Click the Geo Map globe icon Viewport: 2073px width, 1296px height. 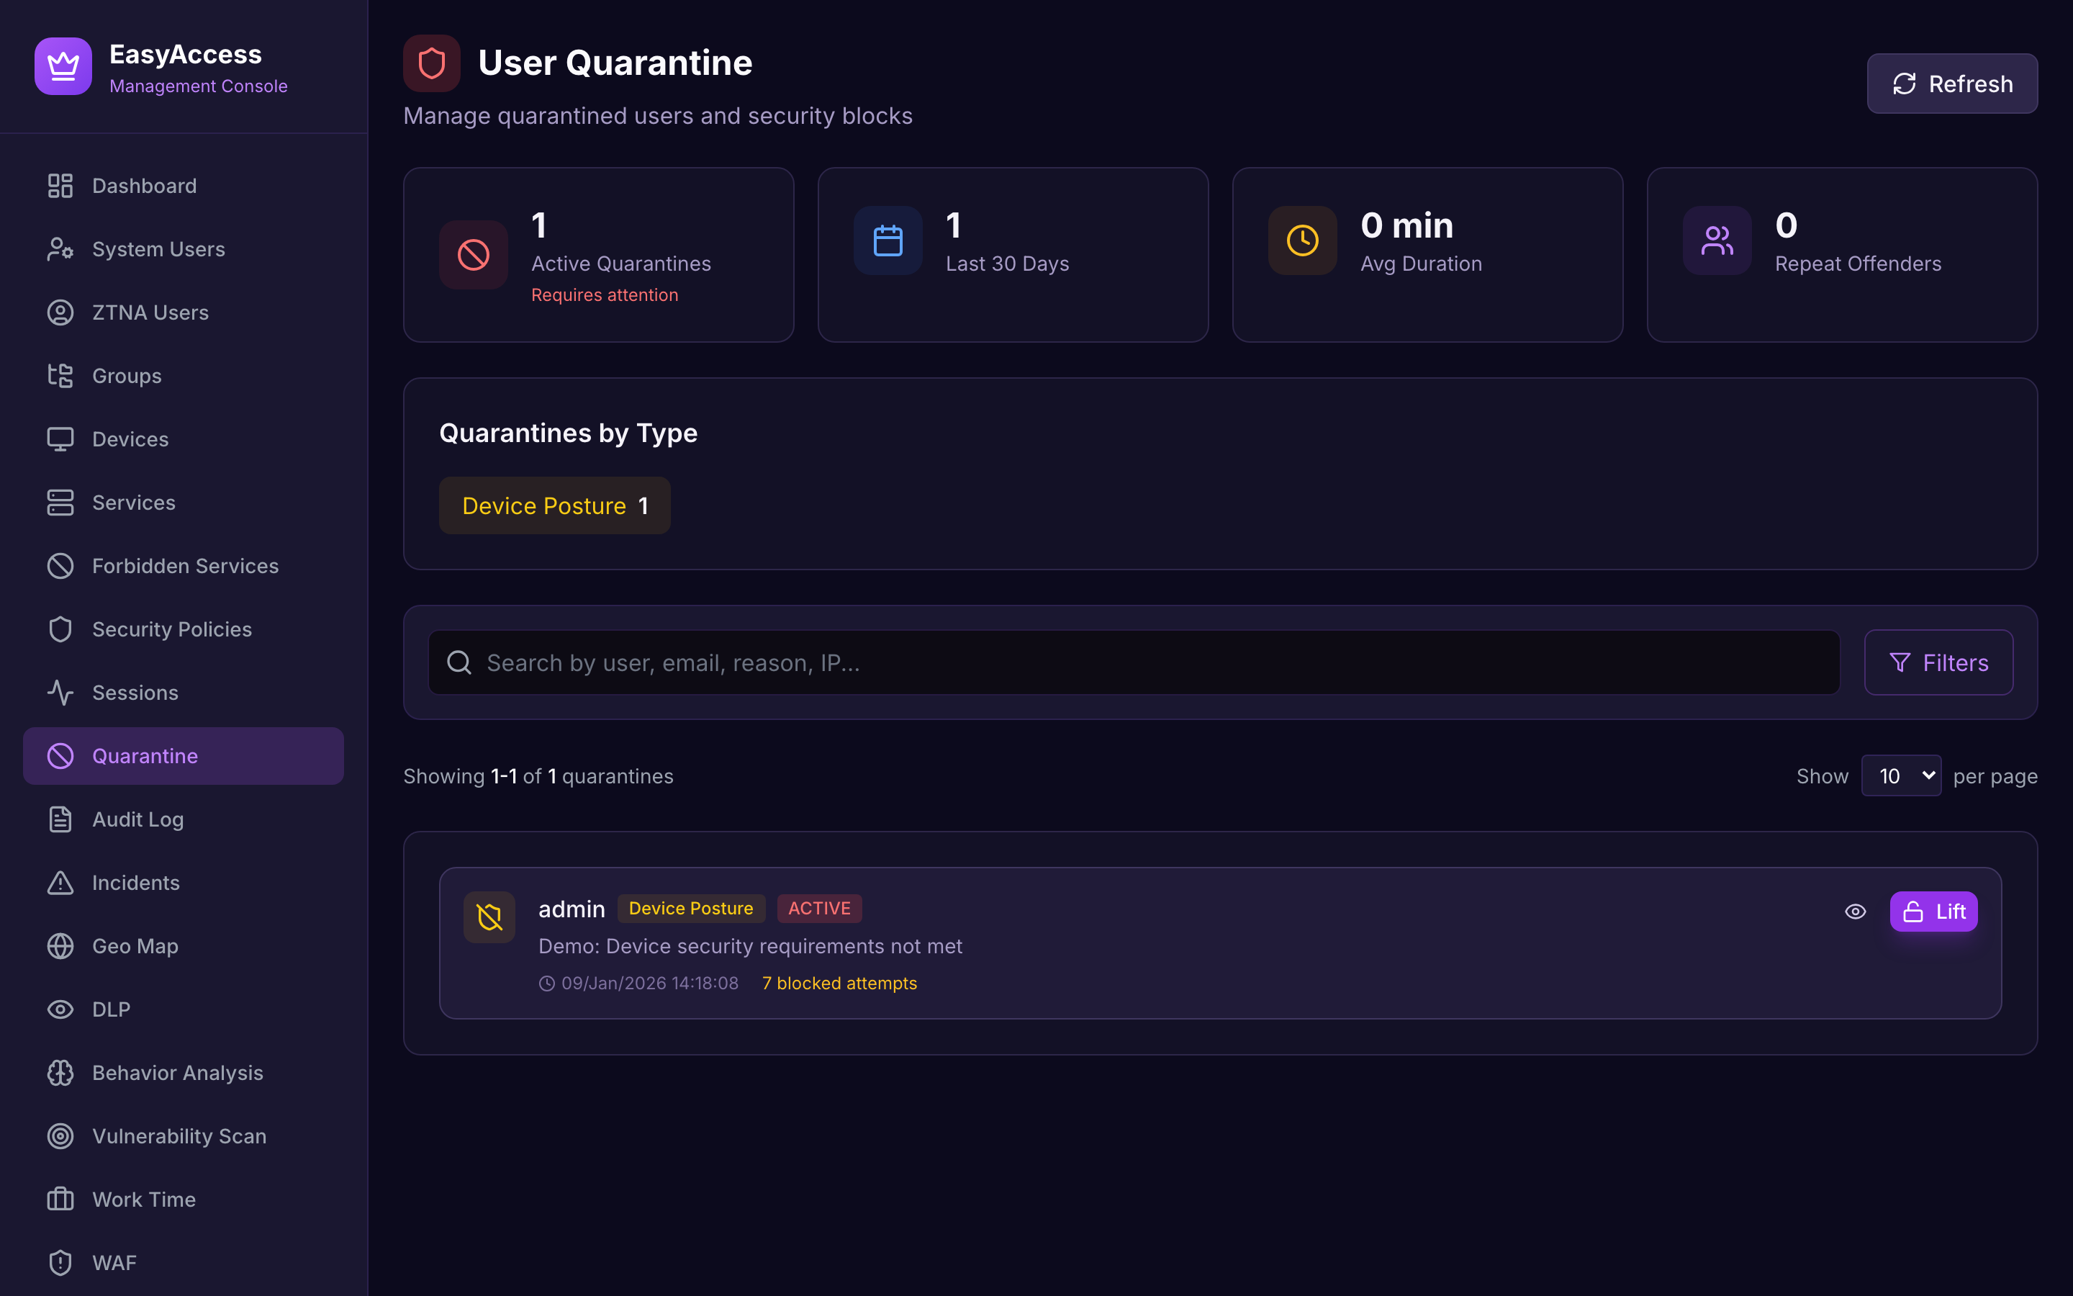(x=60, y=946)
